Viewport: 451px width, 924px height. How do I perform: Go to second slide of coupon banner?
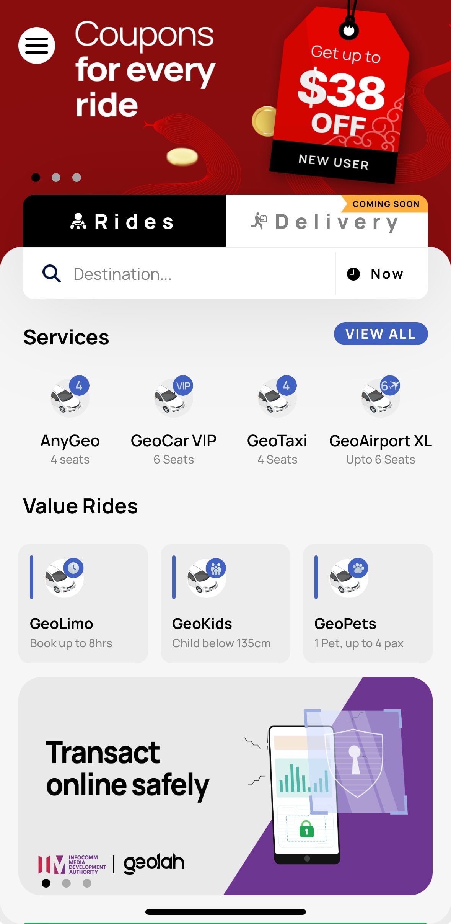click(56, 177)
